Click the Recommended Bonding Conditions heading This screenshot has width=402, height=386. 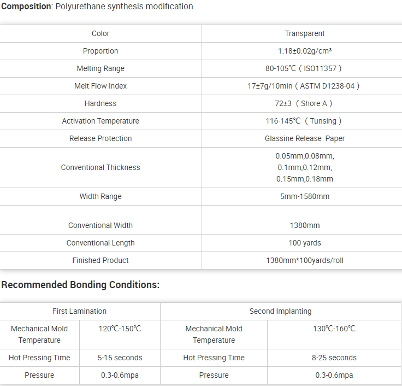[80, 285]
